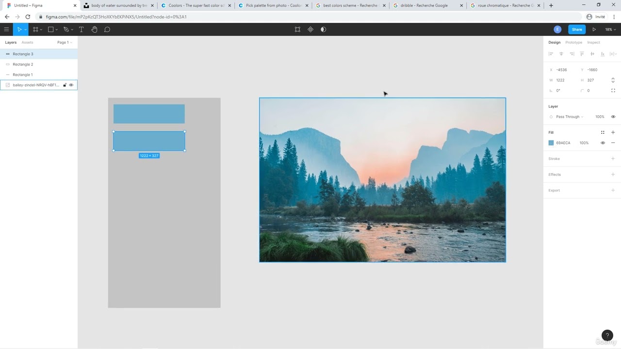The height and width of the screenshot is (349, 621).
Task: Hide the bailey-zindel image layer
Action: click(x=71, y=85)
